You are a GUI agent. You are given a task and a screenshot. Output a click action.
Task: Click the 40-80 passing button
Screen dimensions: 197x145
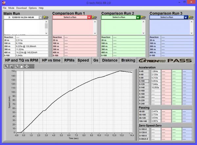click(144, 111)
